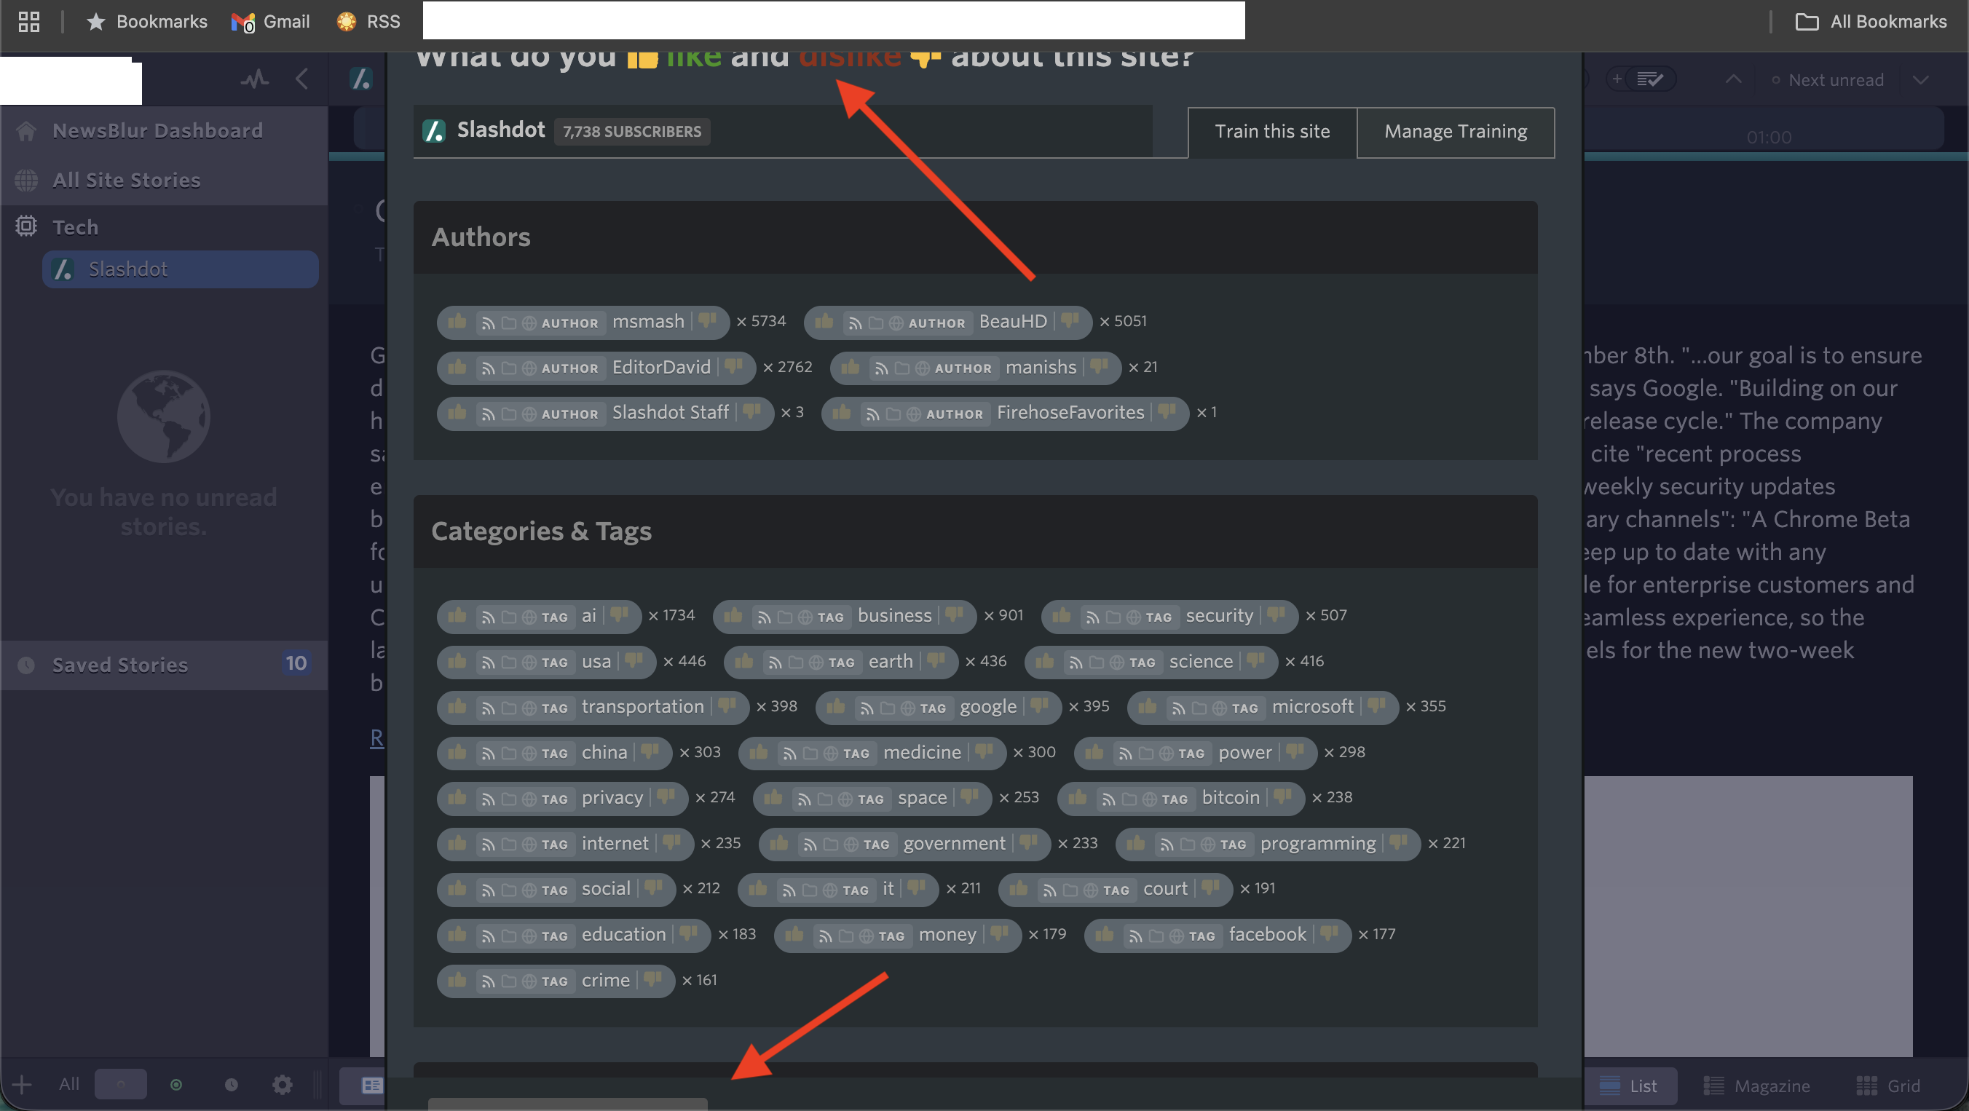1969x1111 pixels.
Task: Go to the previous story with the up chevron
Action: pyautogui.click(x=1734, y=79)
